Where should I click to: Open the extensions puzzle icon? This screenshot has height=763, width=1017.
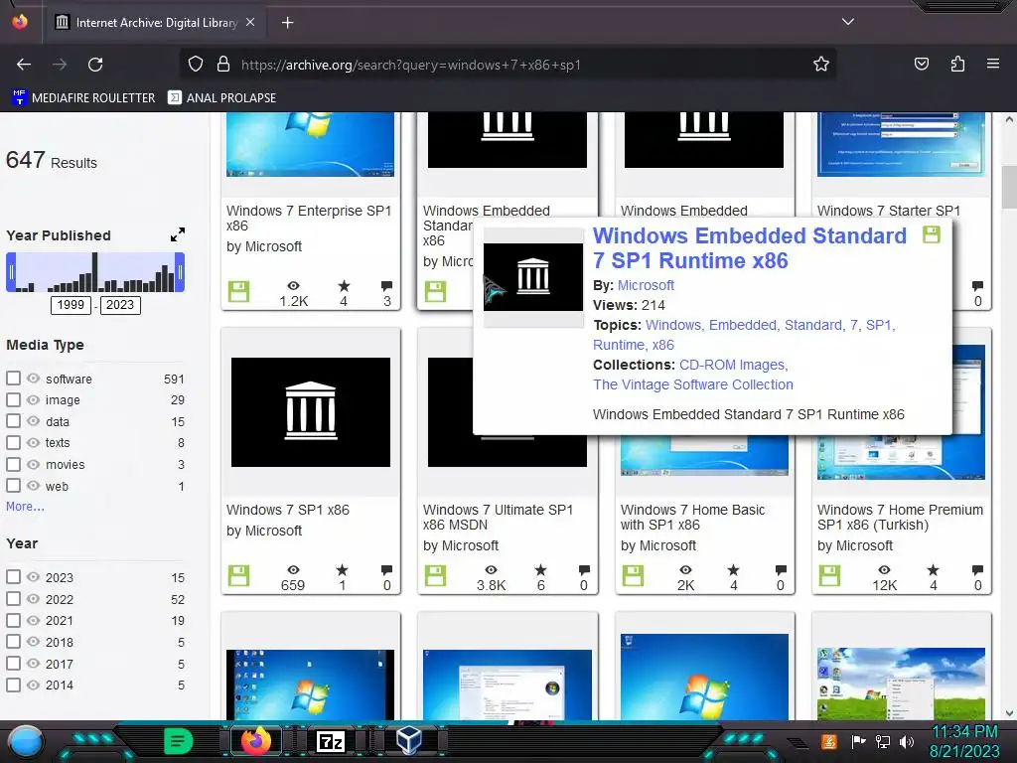tap(957, 65)
